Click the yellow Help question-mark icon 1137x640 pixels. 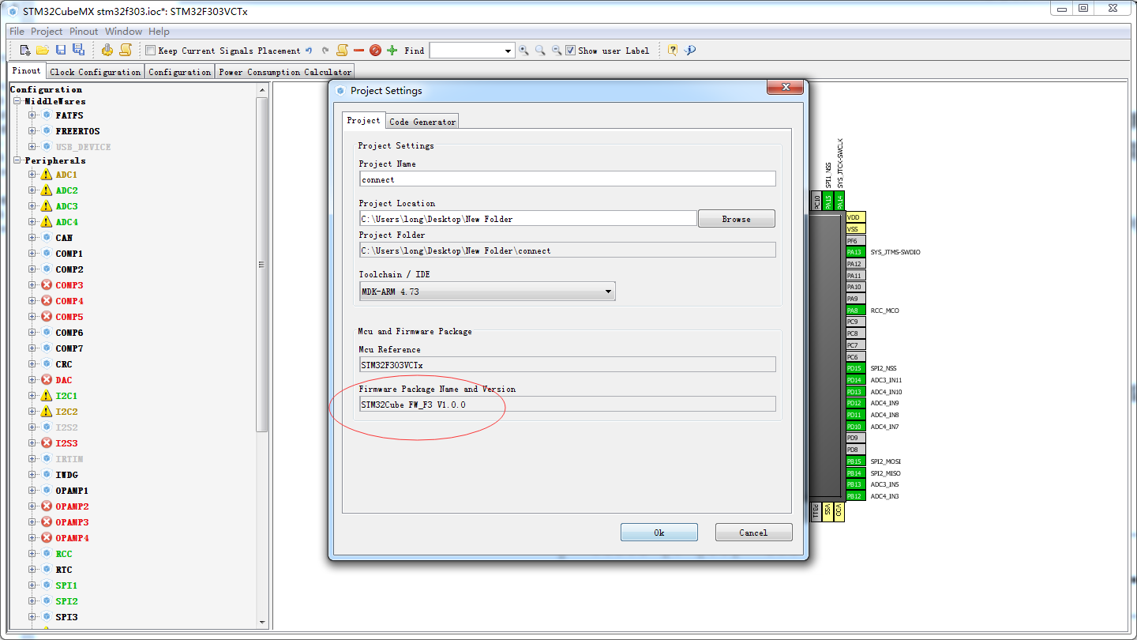(x=672, y=51)
